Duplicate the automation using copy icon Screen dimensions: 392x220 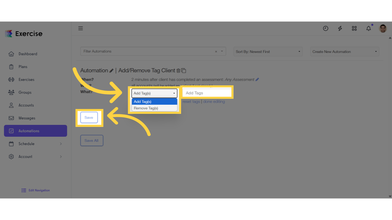pyautogui.click(x=184, y=70)
